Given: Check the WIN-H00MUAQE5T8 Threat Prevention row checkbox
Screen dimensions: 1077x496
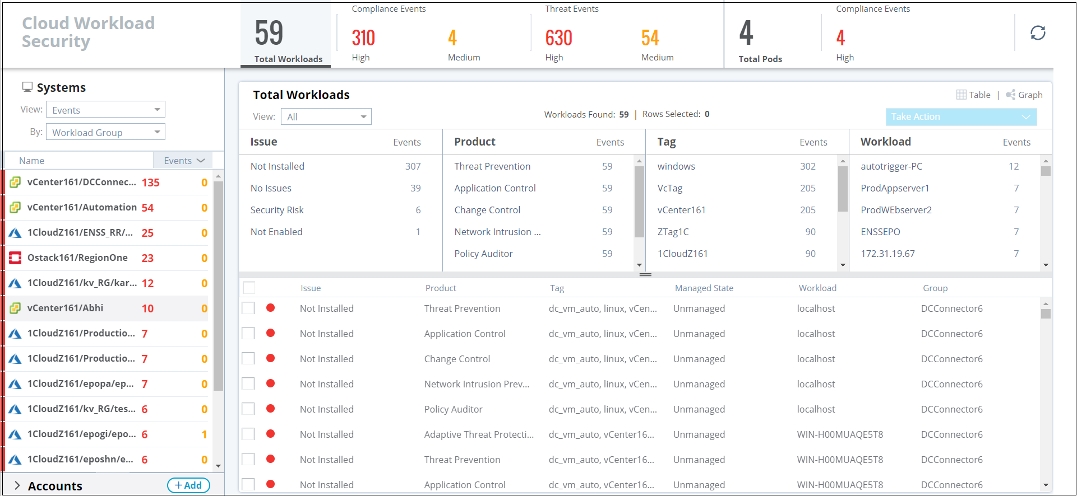Looking at the screenshot, I should pyautogui.click(x=248, y=460).
